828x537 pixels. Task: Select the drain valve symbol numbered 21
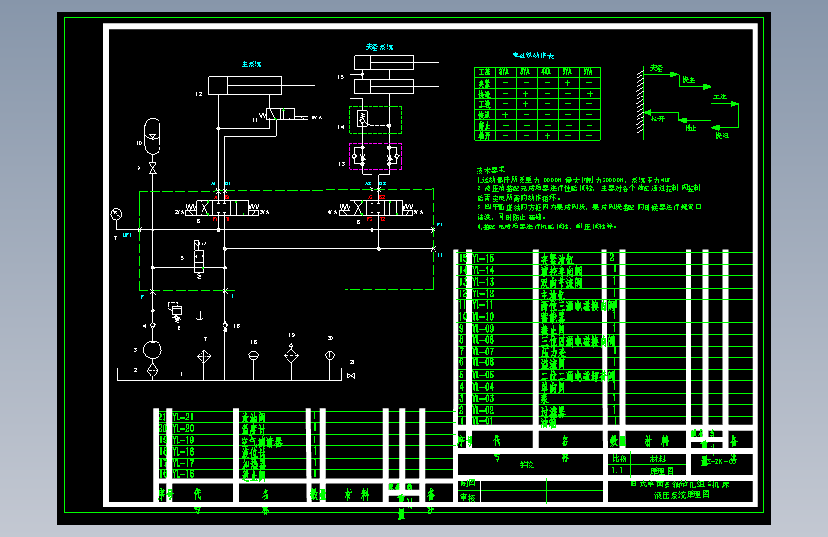tap(351, 376)
